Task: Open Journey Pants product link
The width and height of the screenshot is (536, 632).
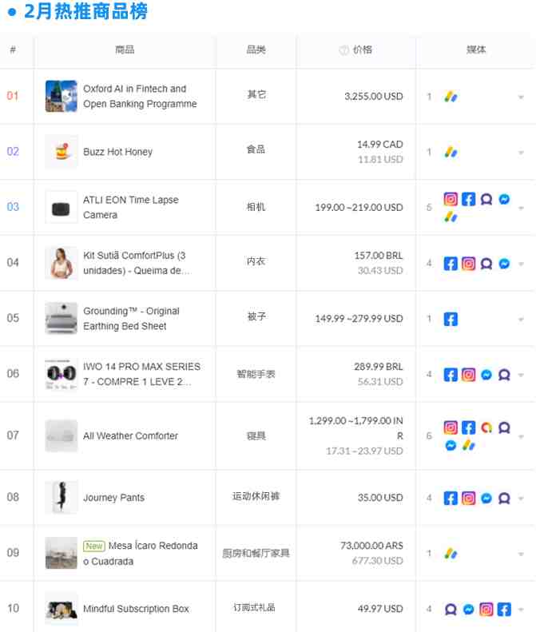Action: coord(113,498)
